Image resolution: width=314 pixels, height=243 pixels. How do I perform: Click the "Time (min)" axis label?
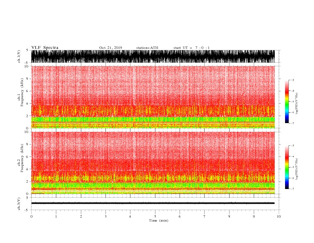pyautogui.click(x=159, y=220)
